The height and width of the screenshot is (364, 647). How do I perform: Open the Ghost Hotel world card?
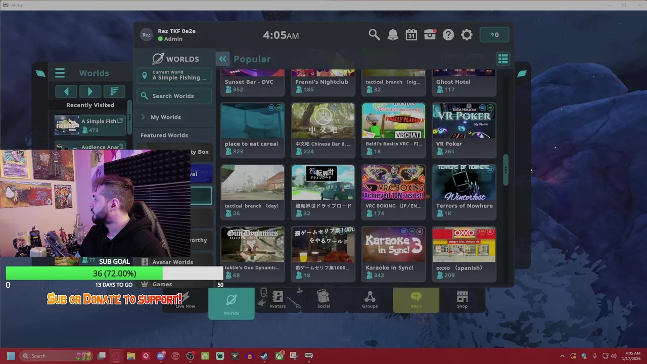tap(464, 83)
